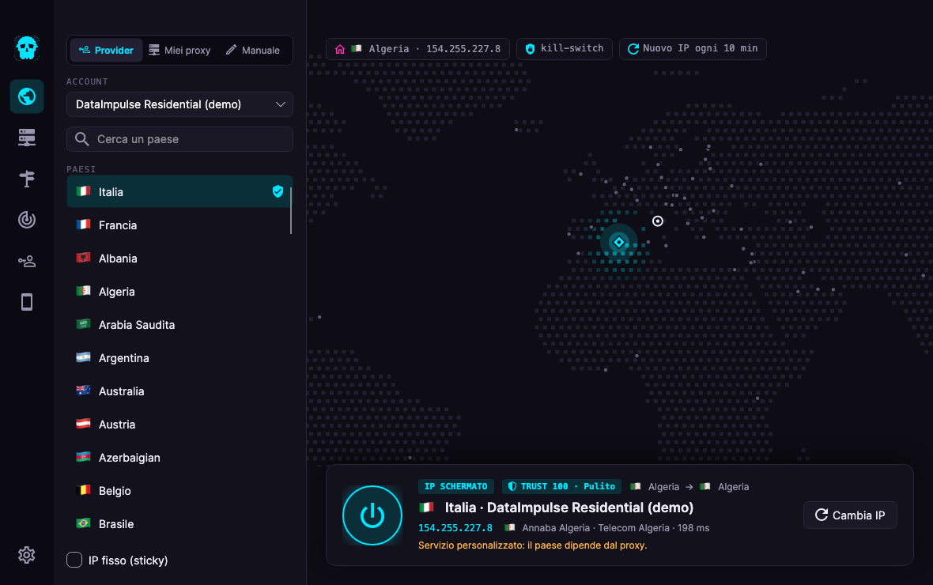Screen dimensions: 933x585
Task: Click the country list scrollbar
Action: coord(291,210)
